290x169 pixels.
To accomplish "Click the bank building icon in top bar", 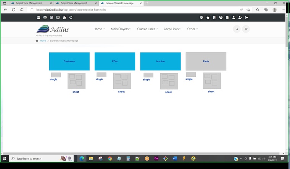I will click(39, 18).
